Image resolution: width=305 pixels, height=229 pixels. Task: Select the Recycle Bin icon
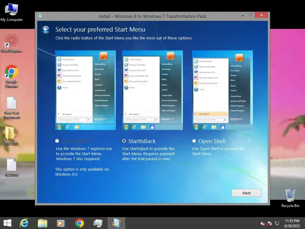290,198
